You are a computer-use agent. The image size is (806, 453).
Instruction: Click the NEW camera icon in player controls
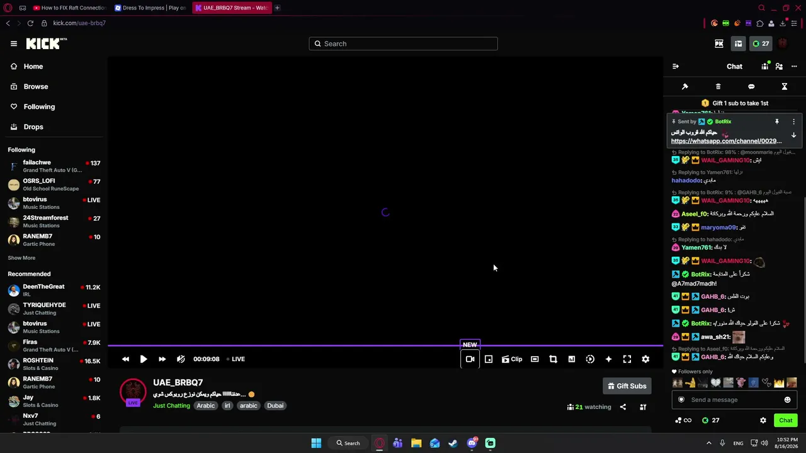click(x=470, y=359)
